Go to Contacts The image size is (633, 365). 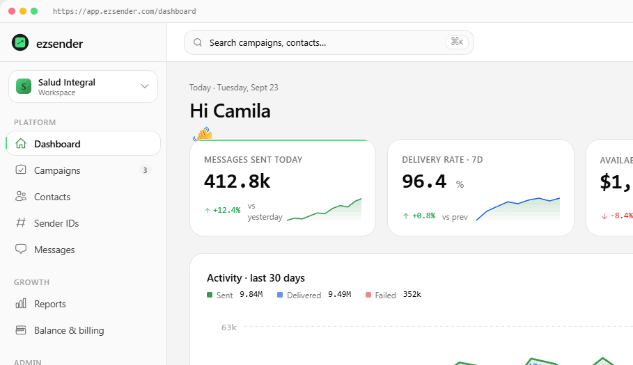click(x=83, y=197)
